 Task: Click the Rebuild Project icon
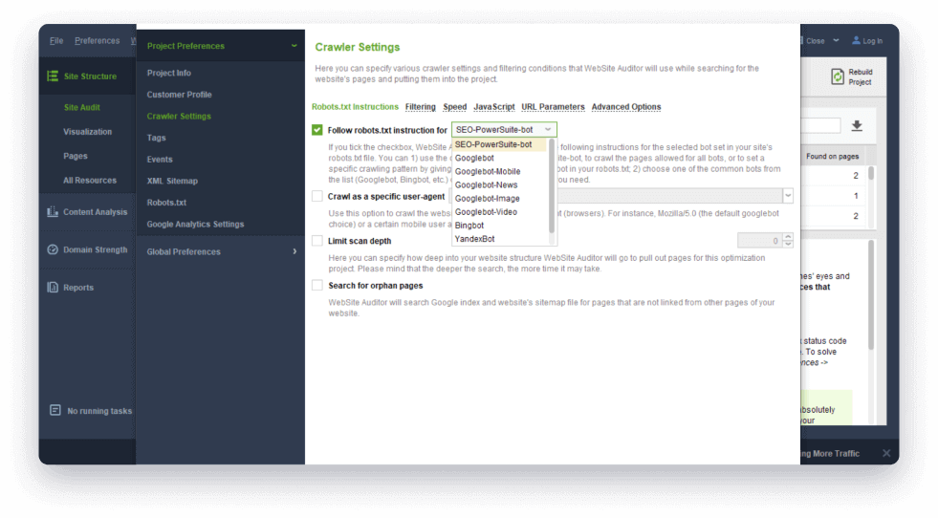coord(838,76)
